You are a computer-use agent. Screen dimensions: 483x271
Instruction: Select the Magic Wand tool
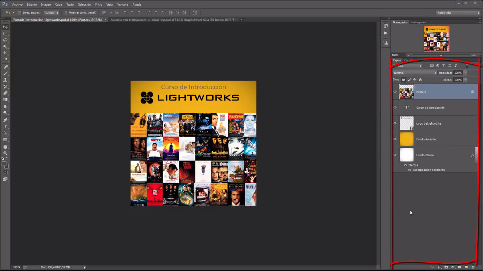tap(5, 47)
